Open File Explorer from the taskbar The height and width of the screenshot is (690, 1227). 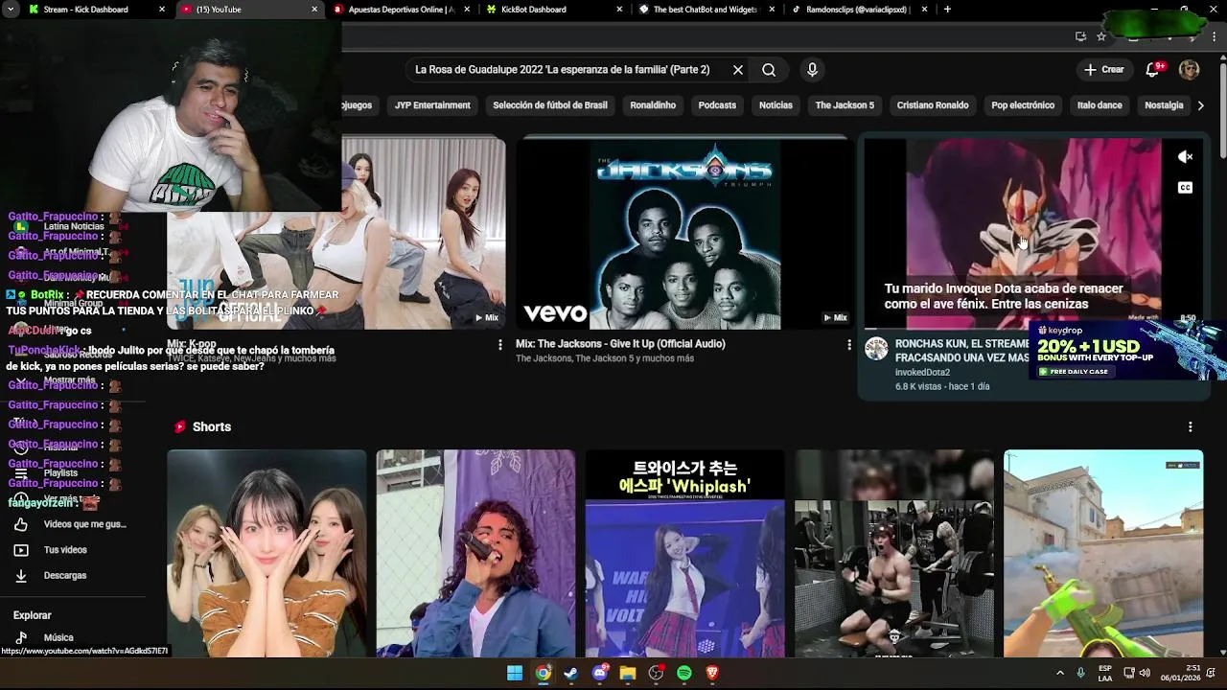point(628,673)
